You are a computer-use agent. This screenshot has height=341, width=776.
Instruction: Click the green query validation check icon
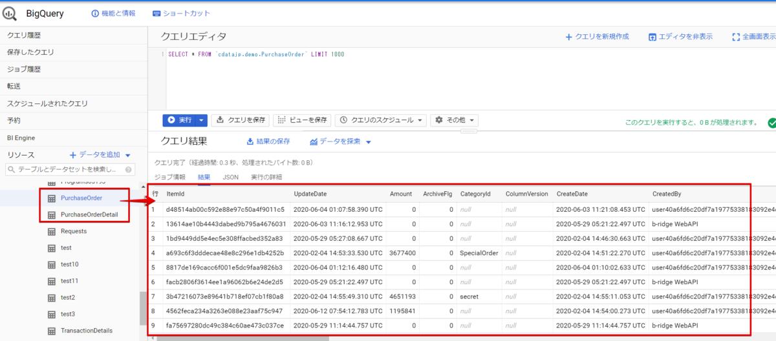click(771, 122)
